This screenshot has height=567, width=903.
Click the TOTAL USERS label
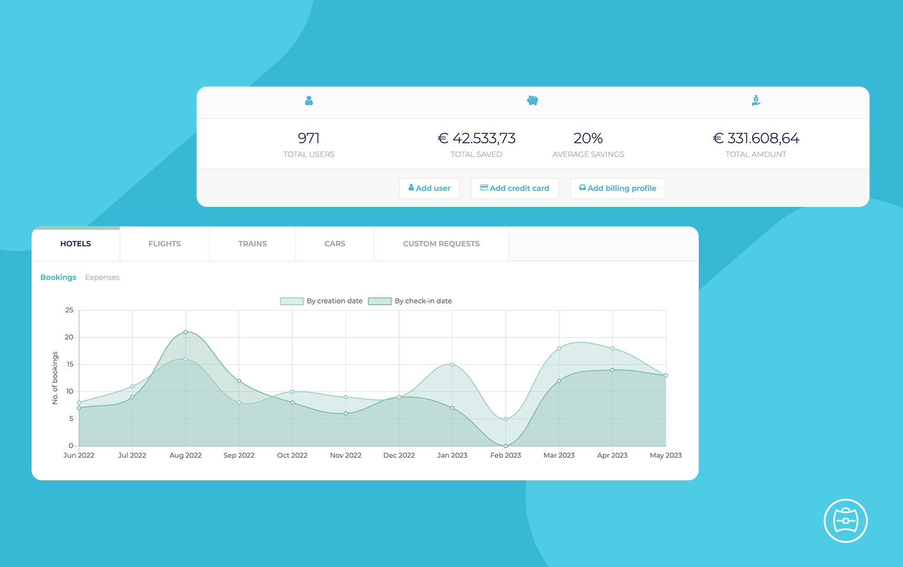pyautogui.click(x=309, y=154)
